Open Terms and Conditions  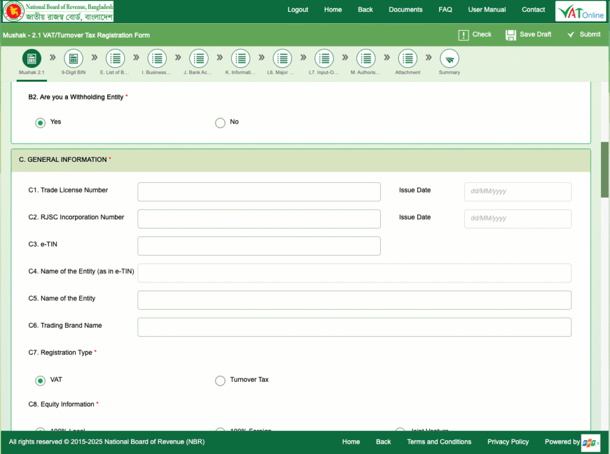click(x=439, y=441)
